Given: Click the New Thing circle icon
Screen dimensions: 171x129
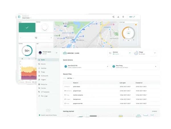Looking at the screenshot, I should pyautogui.click(x=113, y=66).
